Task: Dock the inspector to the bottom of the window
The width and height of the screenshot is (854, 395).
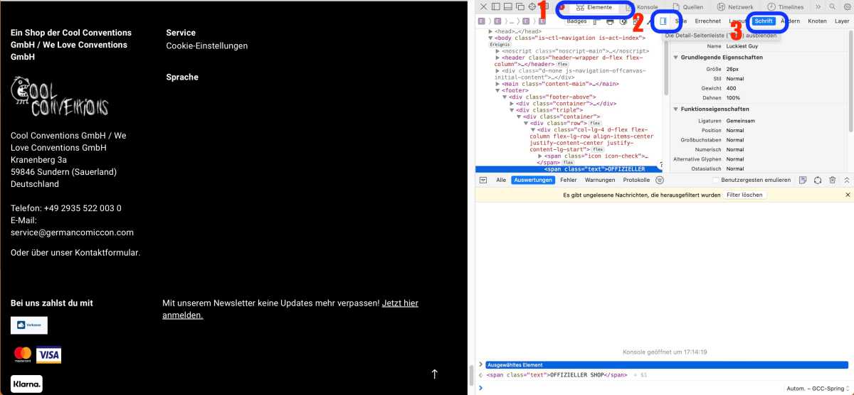Action: (508, 6)
